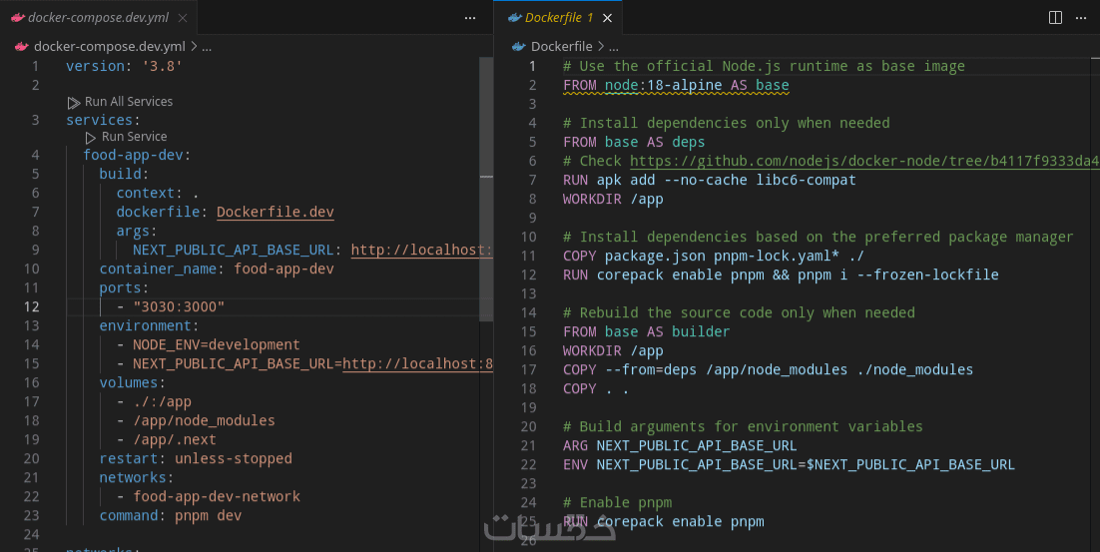Click the 'version' key on line 1
The image size is (1100, 552).
96,66
